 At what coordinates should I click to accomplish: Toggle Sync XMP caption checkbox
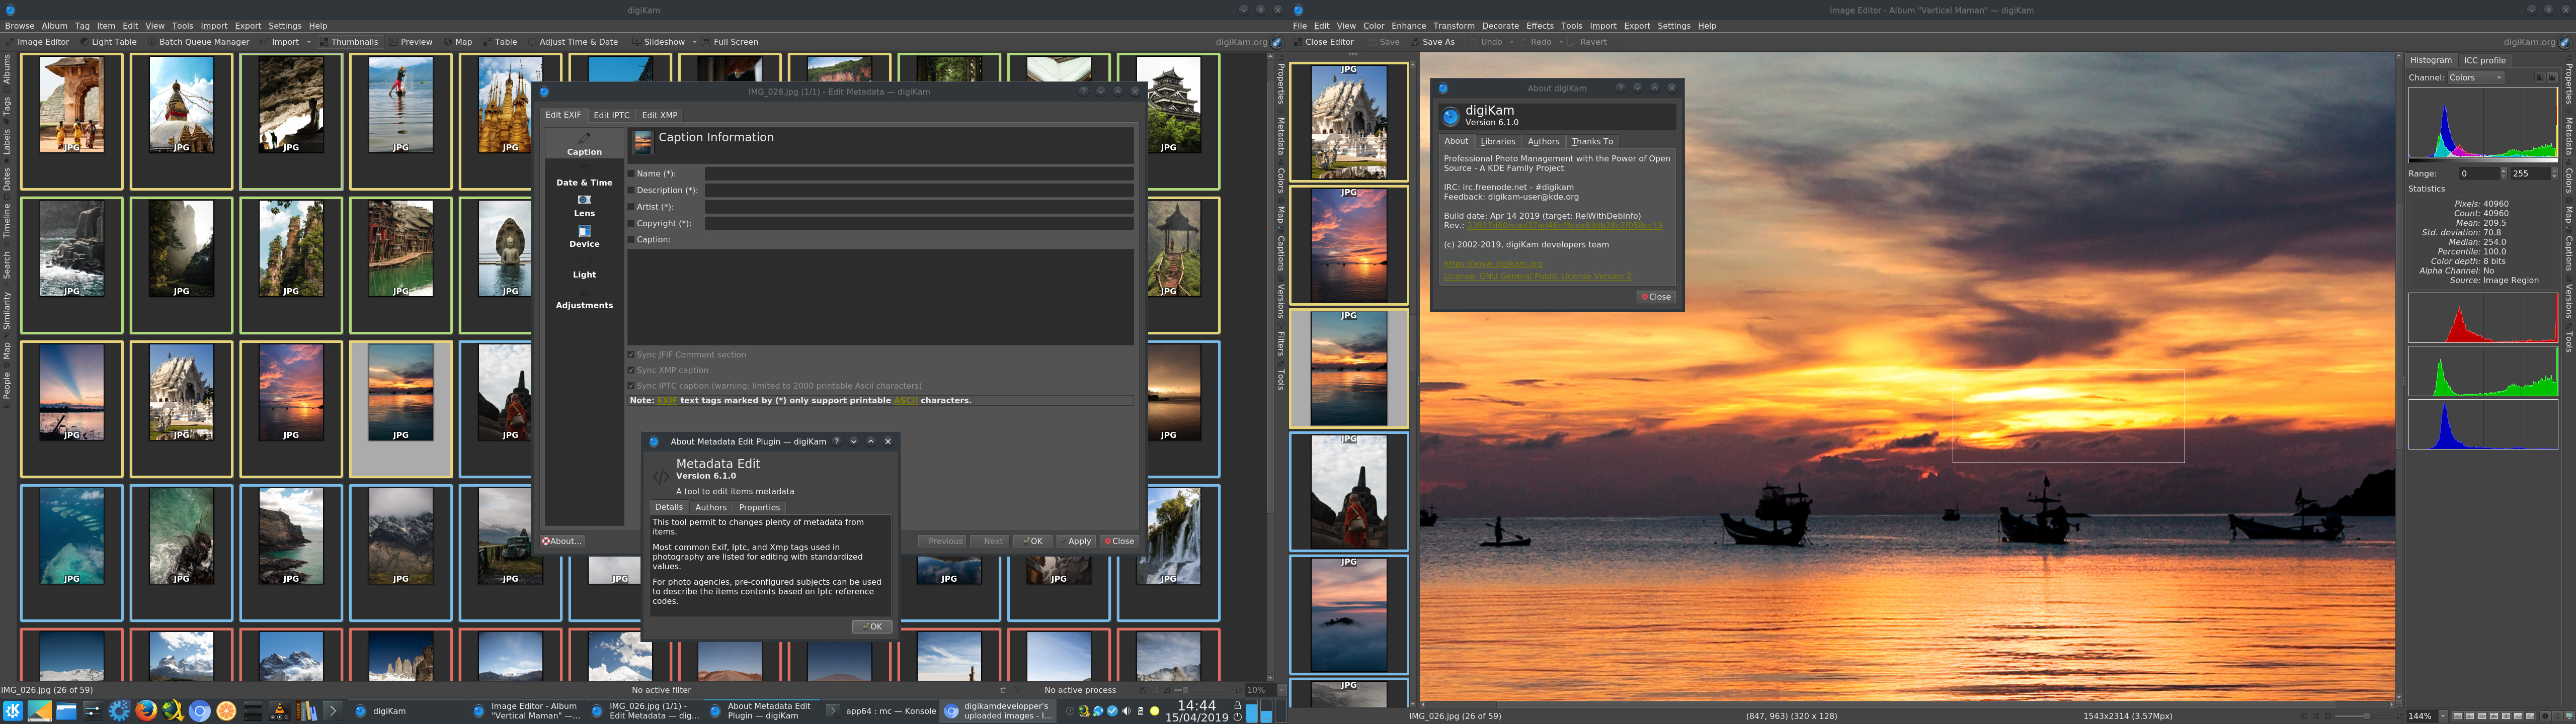pyautogui.click(x=631, y=370)
